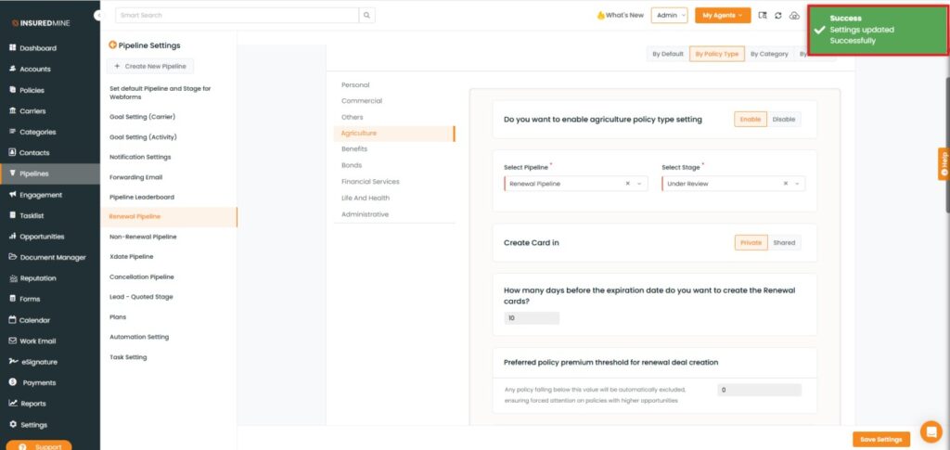The image size is (950, 450).
Task: Select Commercial in the policy type list
Action: 362,100
